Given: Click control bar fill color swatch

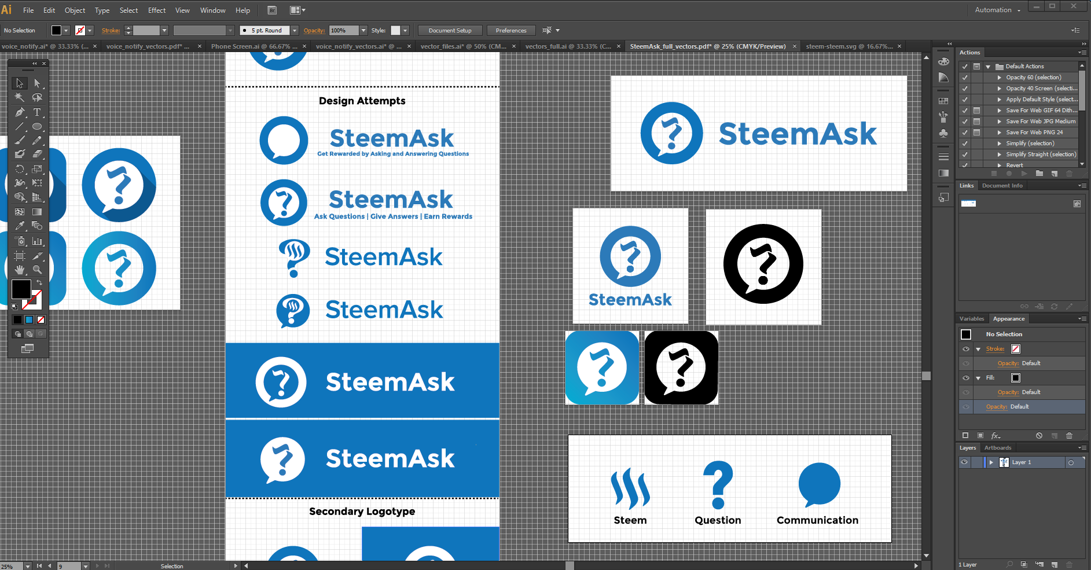Looking at the screenshot, I should tap(56, 31).
